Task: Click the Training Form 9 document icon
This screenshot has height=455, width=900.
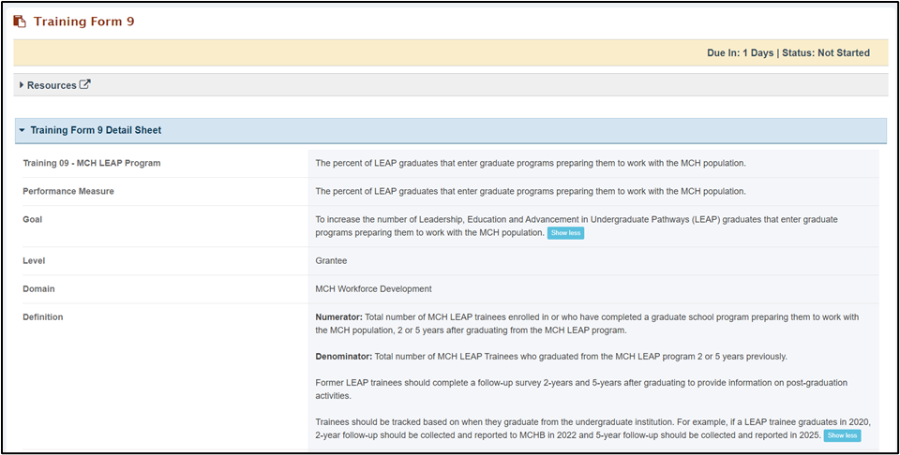Action: [x=20, y=22]
